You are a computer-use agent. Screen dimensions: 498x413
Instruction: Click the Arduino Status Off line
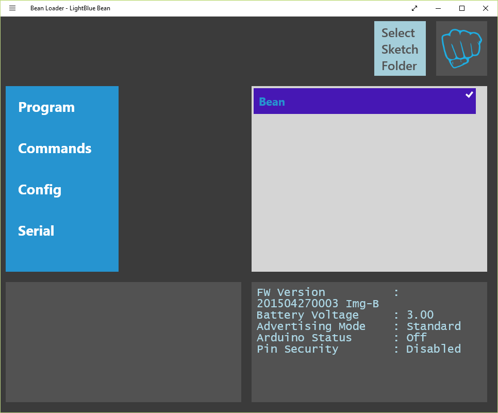click(x=342, y=337)
